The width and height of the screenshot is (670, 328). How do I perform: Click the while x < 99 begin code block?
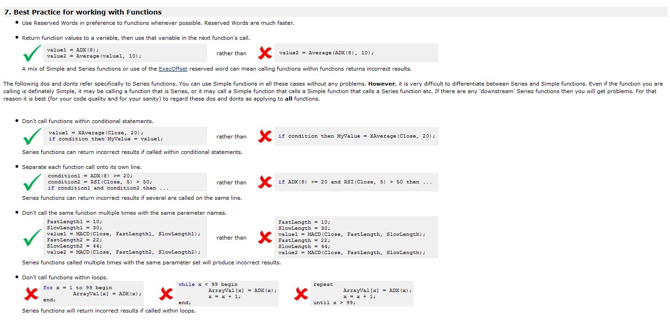(228, 293)
